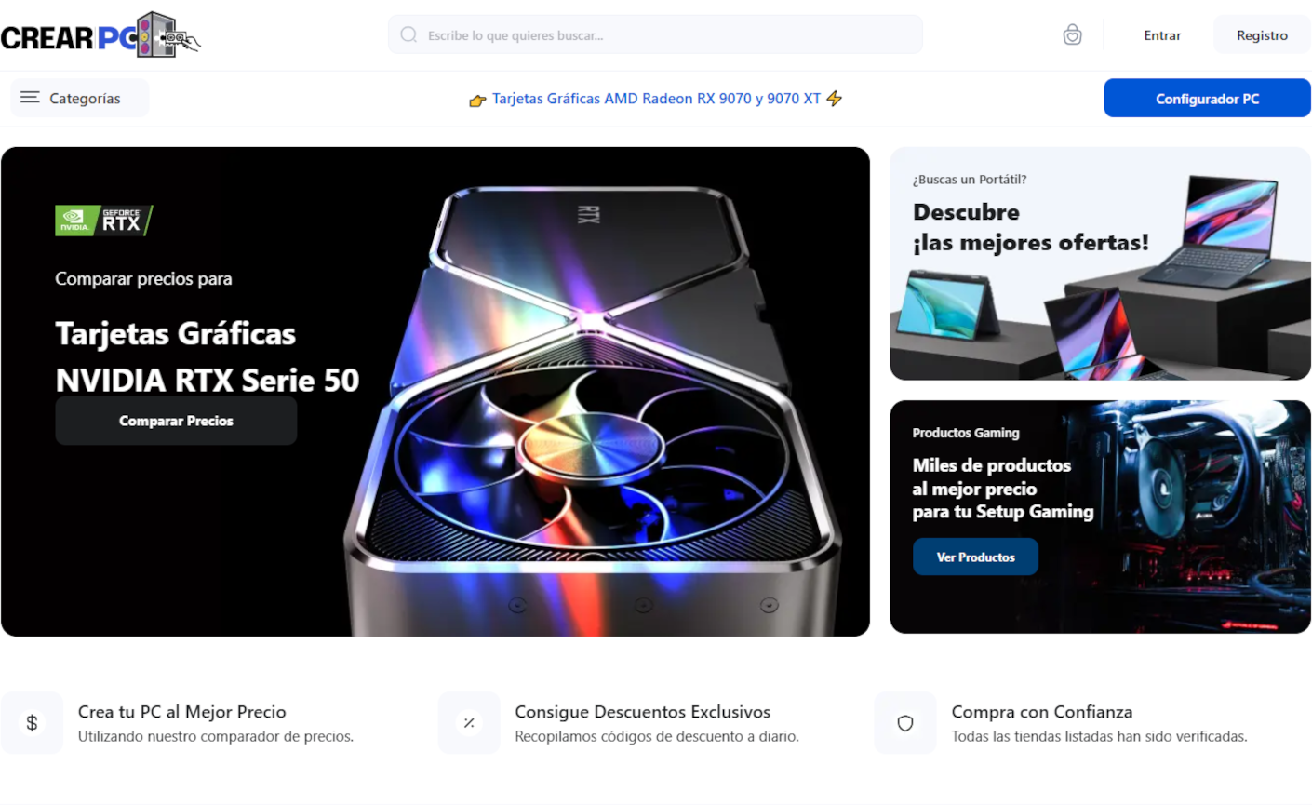Screen dimensions: 1312x805
Task: Focus the search input field
Action: click(655, 34)
